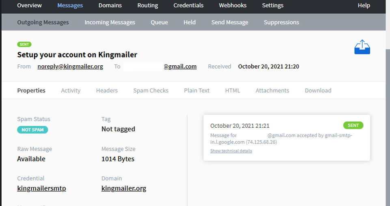Select Outgoing Messages sub-tab
Viewport: 390px width, 206px height.
(x=43, y=22)
